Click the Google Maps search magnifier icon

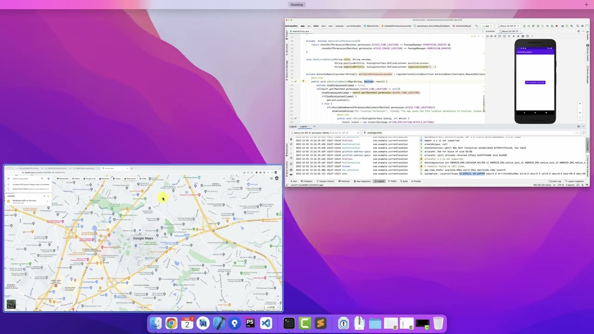(42, 179)
